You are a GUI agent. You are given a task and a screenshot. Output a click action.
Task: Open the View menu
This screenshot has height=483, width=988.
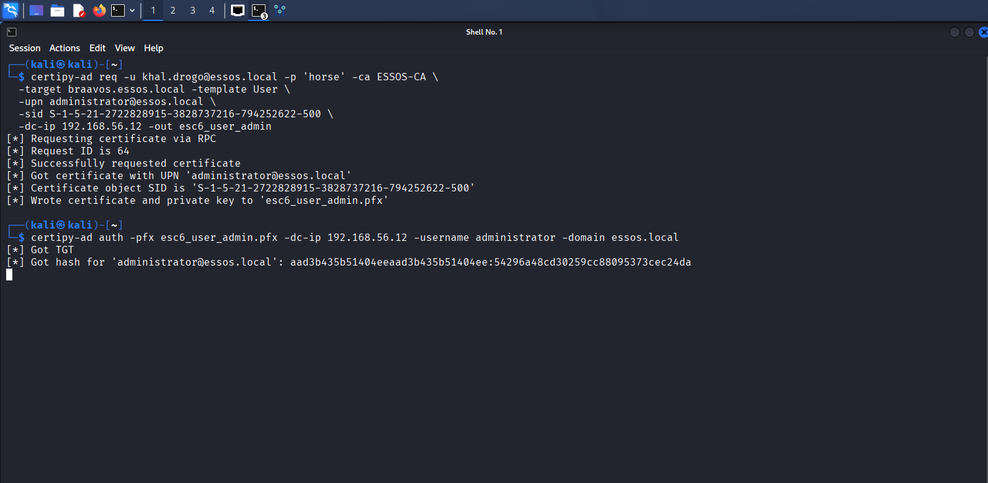pyautogui.click(x=125, y=48)
